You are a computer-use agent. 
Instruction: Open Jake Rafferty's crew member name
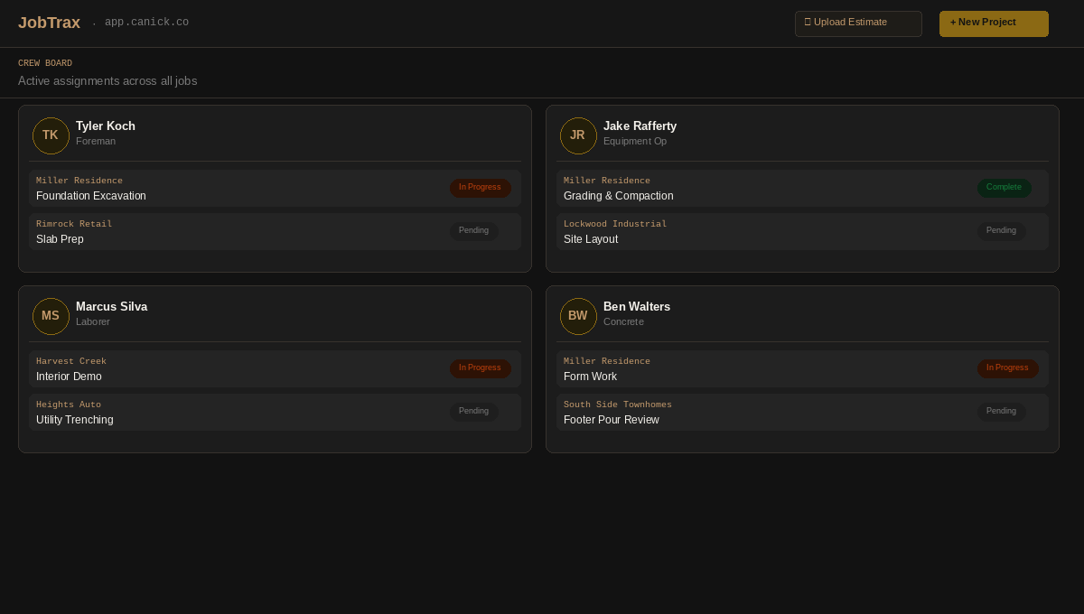(x=640, y=126)
